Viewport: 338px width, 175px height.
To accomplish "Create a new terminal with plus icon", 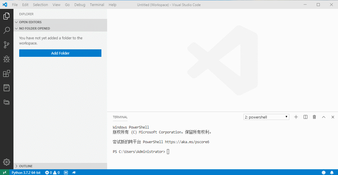I will (x=296, y=117).
